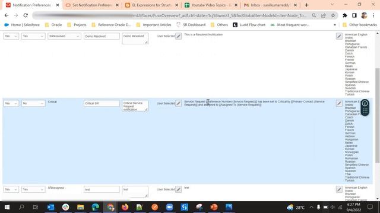
Task: Open Outlook from the taskbar
Action: tap(50, 207)
